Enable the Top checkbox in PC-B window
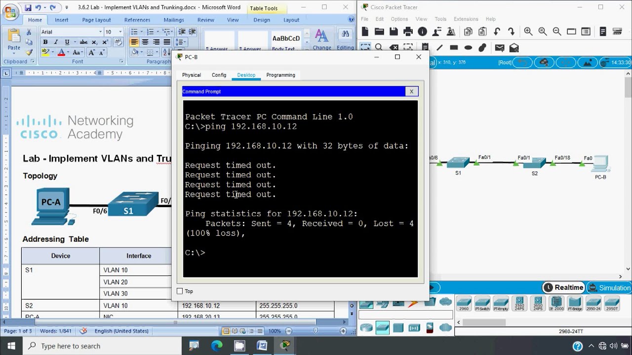The height and width of the screenshot is (355, 632). (x=180, y=291)
